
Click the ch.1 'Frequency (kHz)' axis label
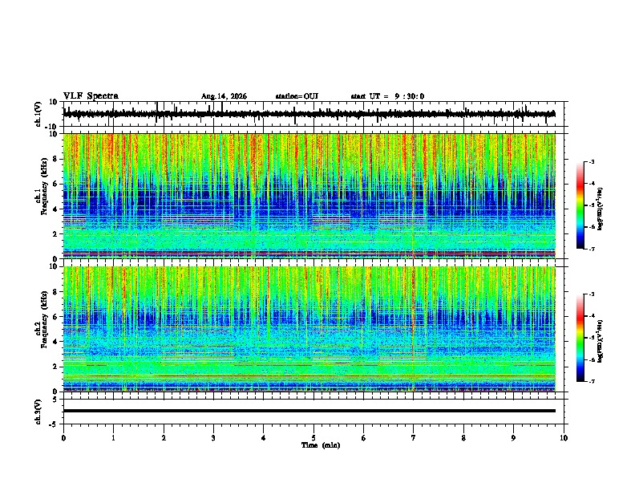[x=44, y=187]
